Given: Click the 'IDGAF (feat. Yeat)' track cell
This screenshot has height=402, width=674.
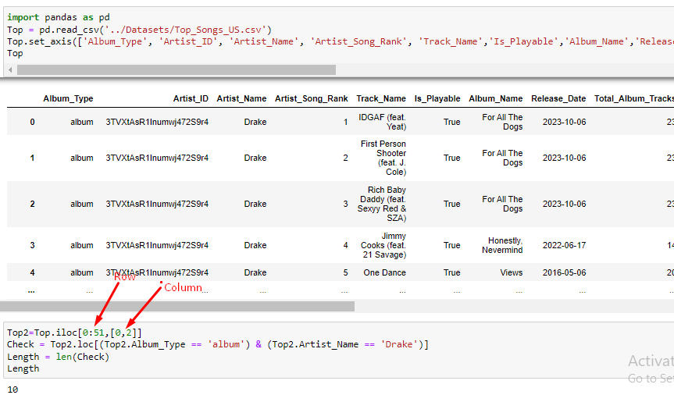Looking at the screenshot, I should [382, 122].
